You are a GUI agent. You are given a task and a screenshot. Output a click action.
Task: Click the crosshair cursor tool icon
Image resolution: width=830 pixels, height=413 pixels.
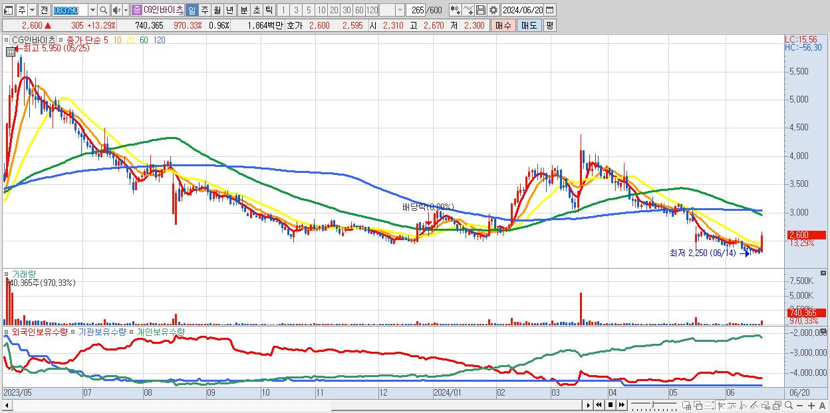click(x=721, y=405)
